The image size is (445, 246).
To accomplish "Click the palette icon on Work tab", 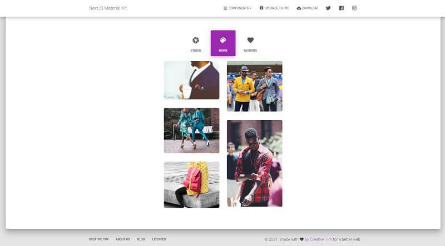I will pyautogui.click(x=223, y=40).
